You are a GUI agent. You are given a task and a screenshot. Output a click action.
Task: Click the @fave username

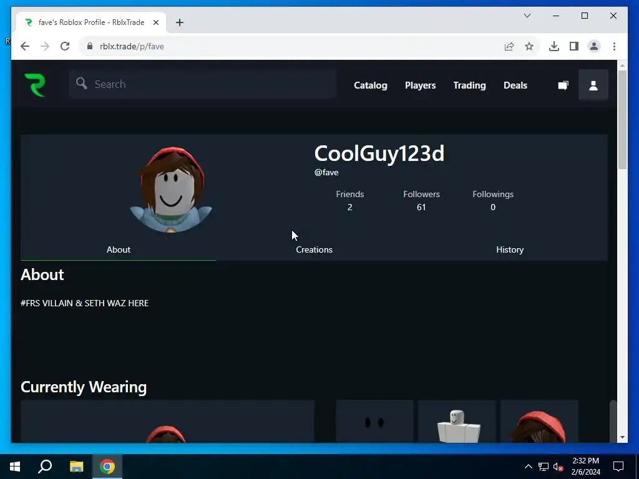pos(326,172)
